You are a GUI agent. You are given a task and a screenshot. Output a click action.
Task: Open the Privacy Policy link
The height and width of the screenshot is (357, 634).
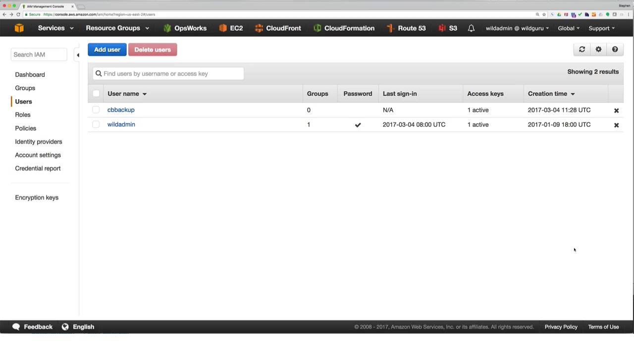click(561, 327)
